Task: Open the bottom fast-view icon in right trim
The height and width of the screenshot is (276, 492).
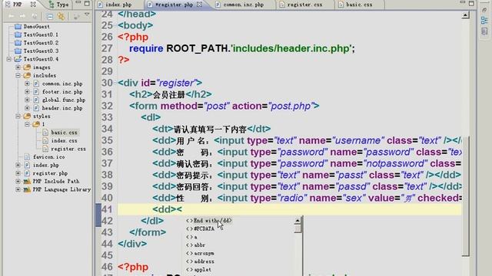Action: pos(484,31)
